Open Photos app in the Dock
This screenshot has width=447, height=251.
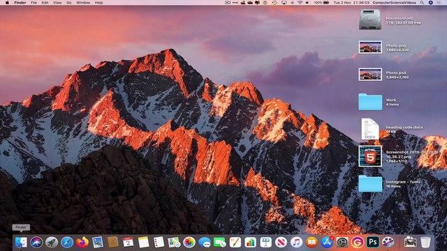click(x=189, y=243)
